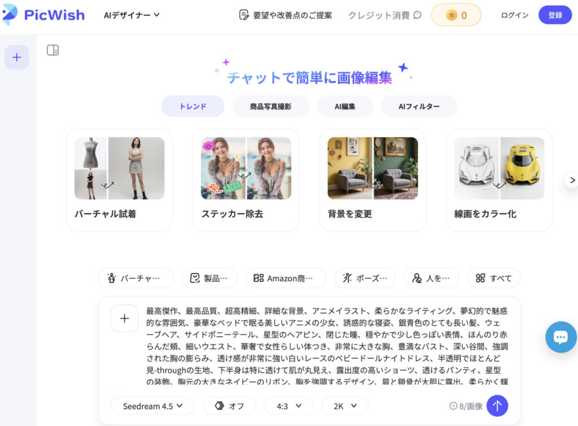Screen dimensions: 578x426
Task: Open the blue chat support bubble
Action: [x=561, y=337]
